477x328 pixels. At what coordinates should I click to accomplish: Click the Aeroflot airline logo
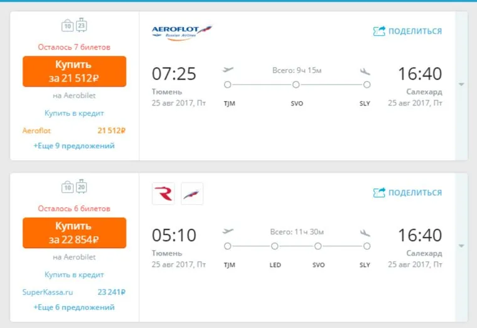tap(182, 31)
